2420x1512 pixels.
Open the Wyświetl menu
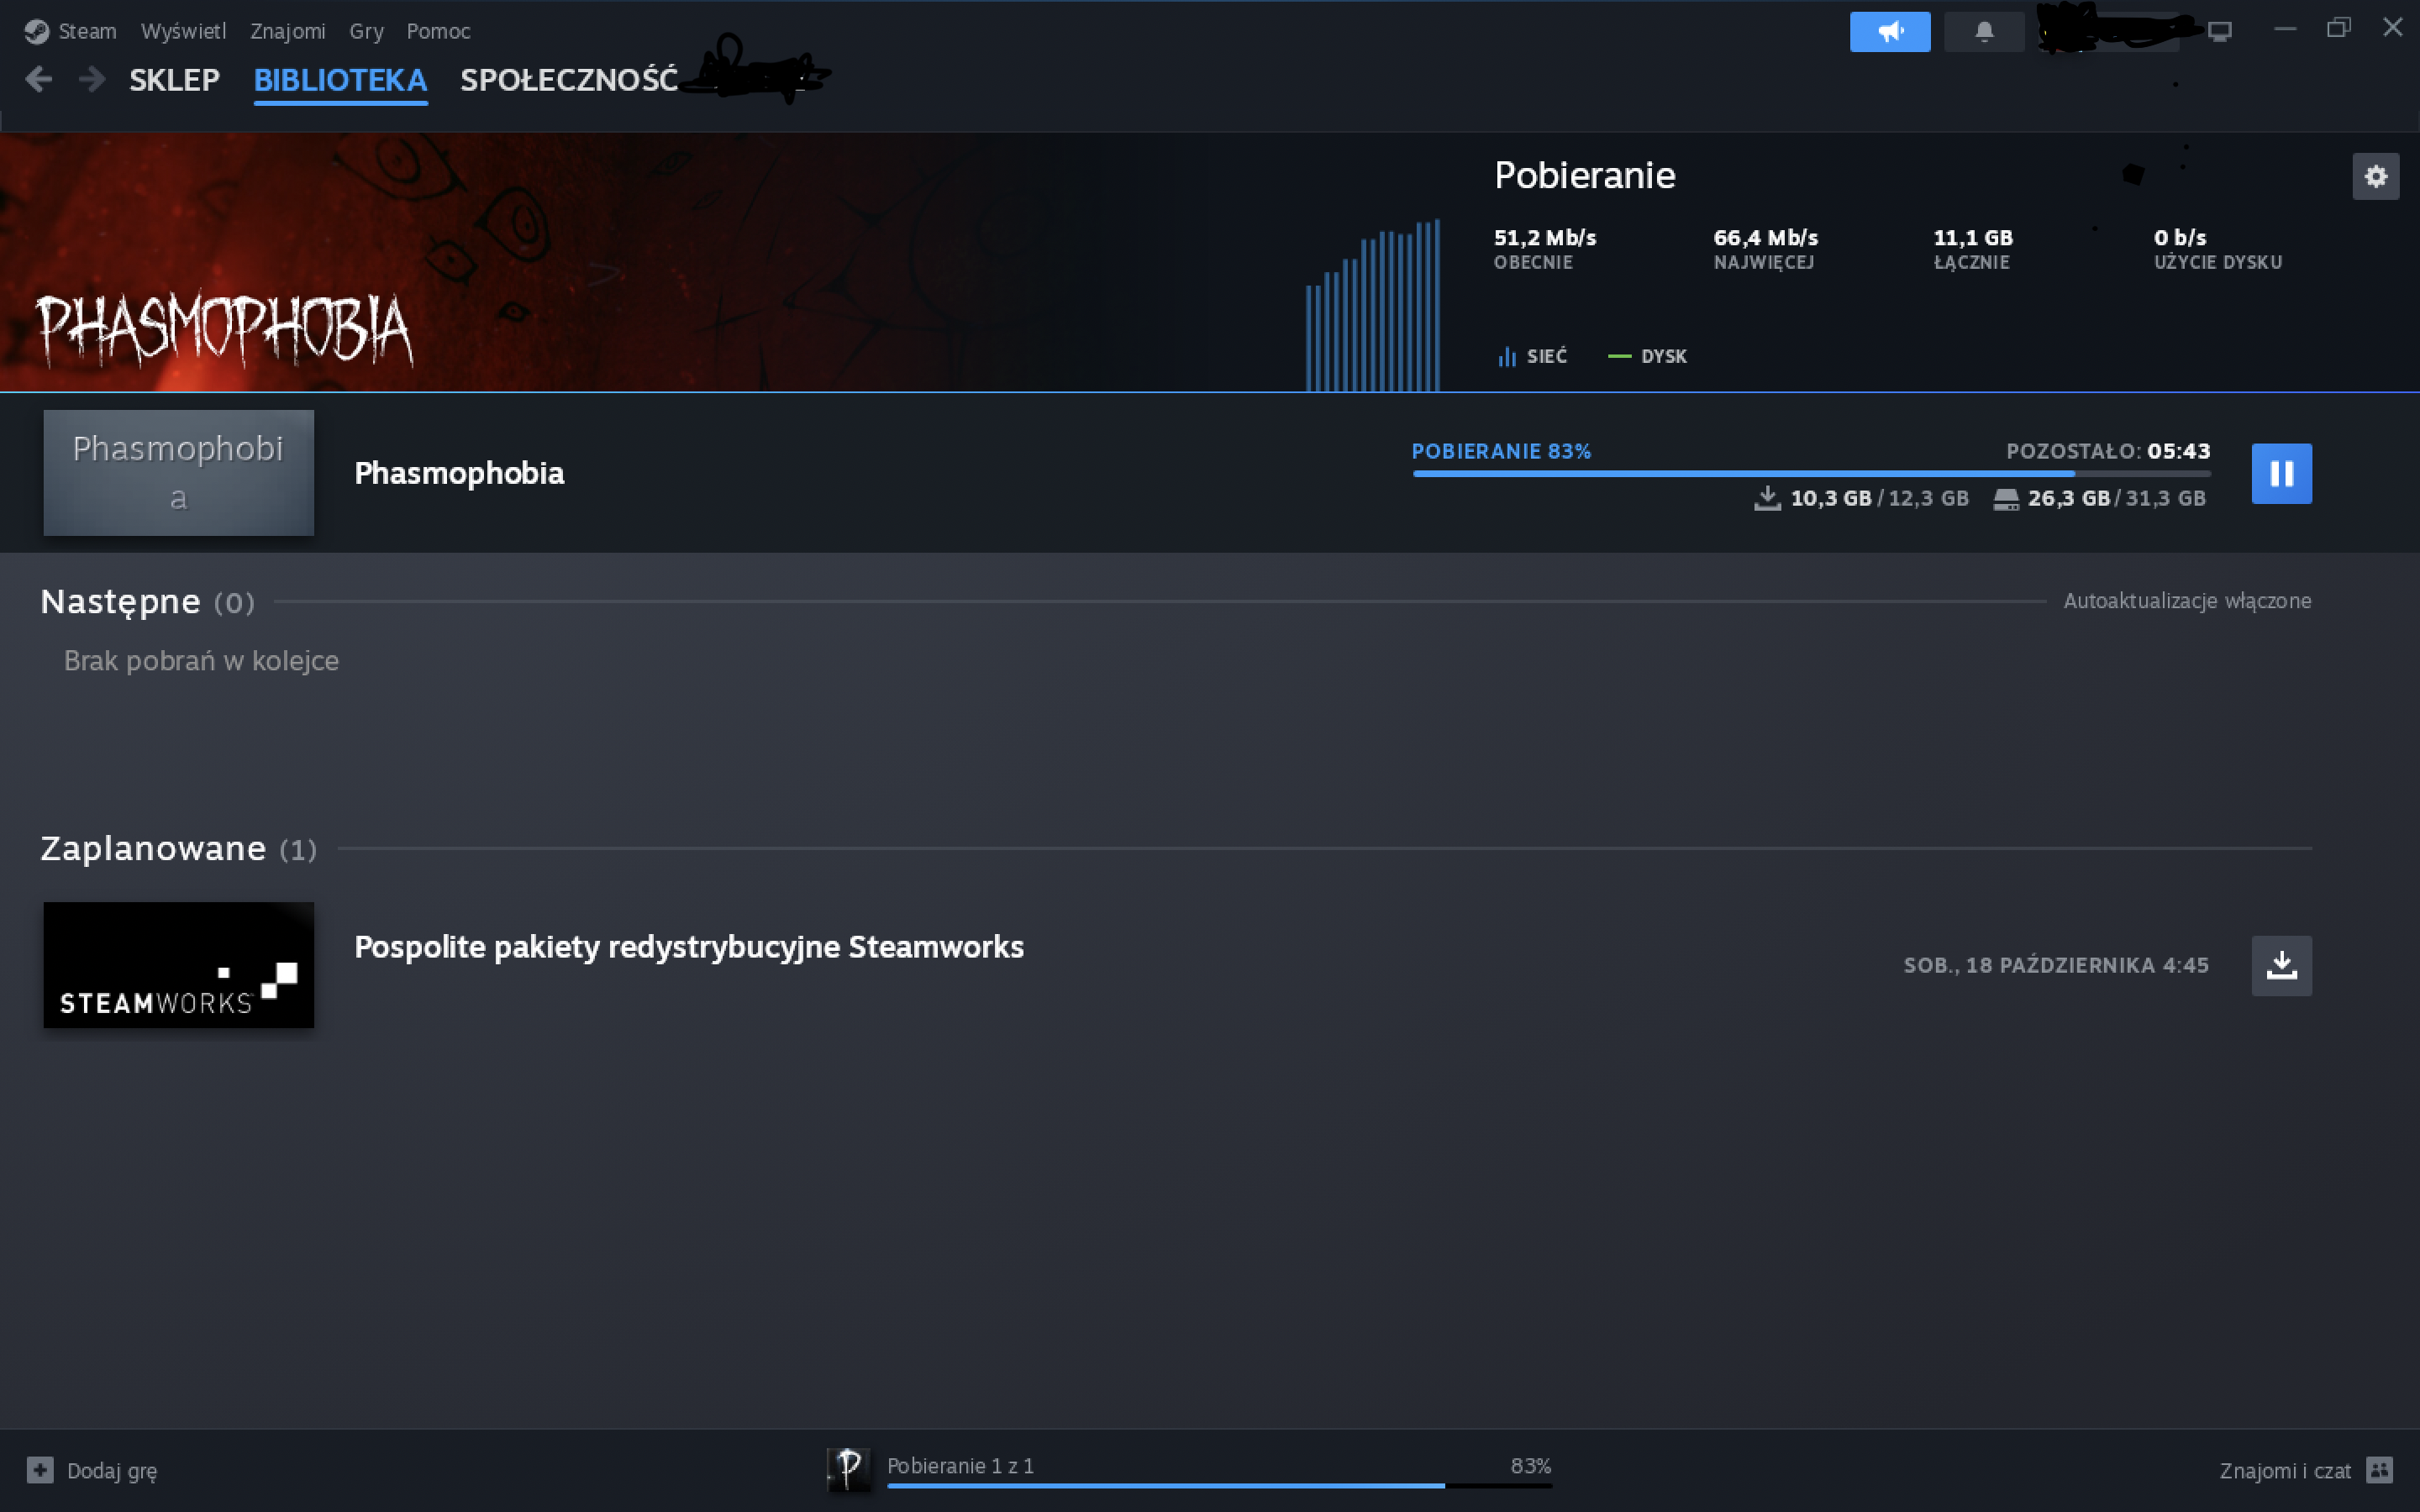pyautogui.click(x=183, y=31)
